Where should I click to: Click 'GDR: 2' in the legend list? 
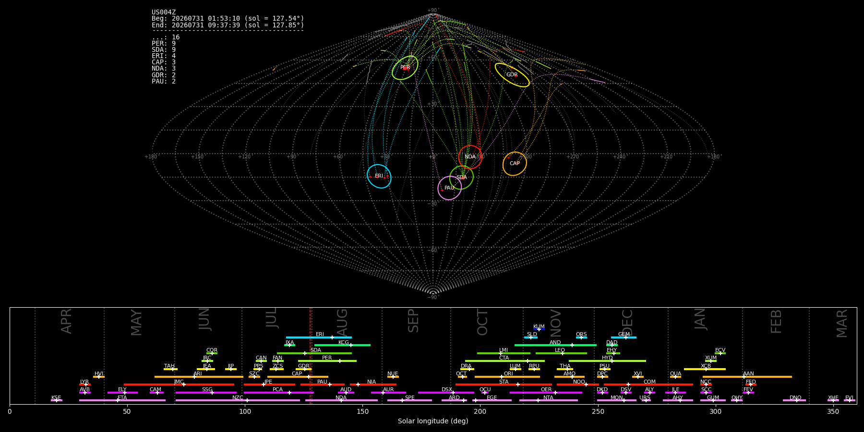[x=164, y=75]
